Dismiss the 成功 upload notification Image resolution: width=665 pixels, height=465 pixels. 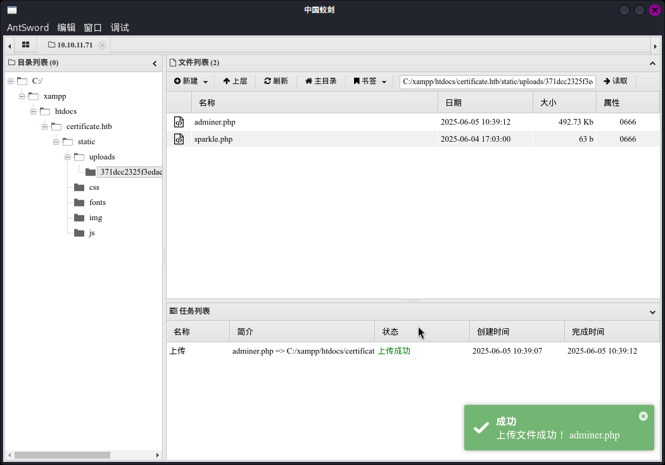[x=643, y=416]
